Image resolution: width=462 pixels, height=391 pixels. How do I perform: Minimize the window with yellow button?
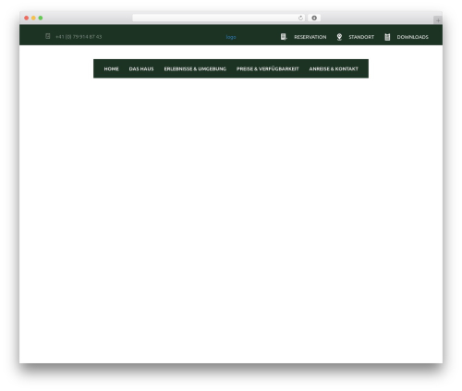[33, 18]
